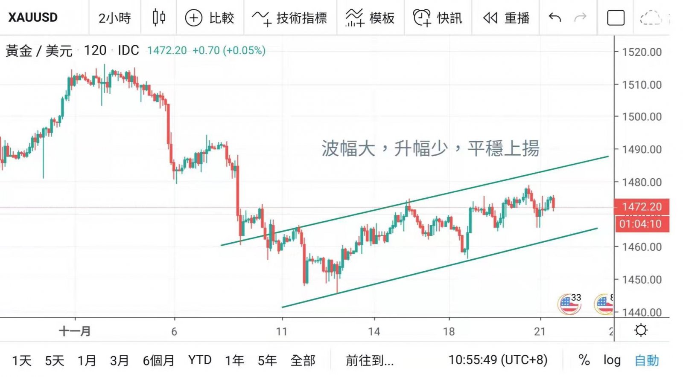Click the 前往到... go-to-date button
683x377 pixels.
tap(370, 361)
